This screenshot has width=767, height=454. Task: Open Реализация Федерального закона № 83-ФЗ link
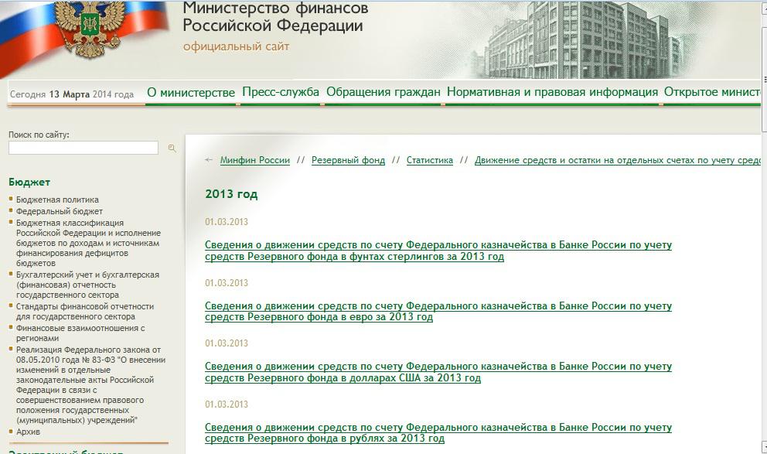90,385
